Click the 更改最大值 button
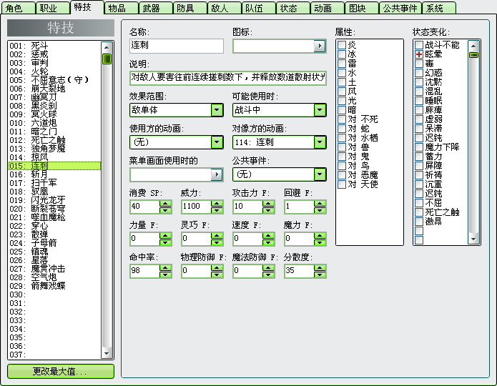497x386 pixels. click(61, 371)
